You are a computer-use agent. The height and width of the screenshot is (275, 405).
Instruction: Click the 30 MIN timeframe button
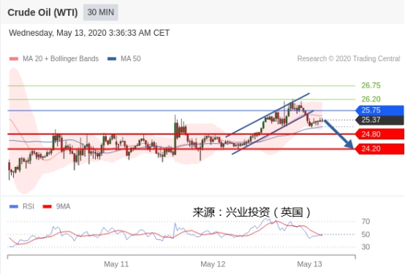click(101, 12)
